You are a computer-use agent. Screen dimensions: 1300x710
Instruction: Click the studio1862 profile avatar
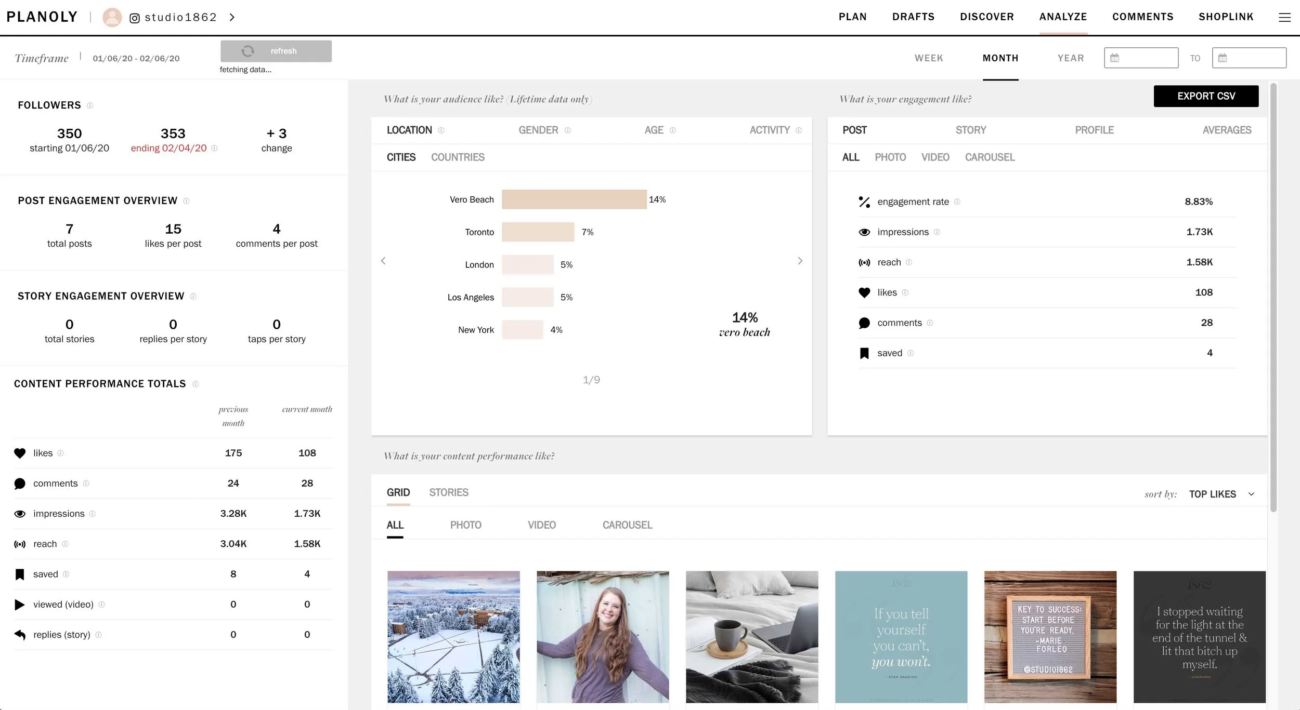click(x=112, y=18)
